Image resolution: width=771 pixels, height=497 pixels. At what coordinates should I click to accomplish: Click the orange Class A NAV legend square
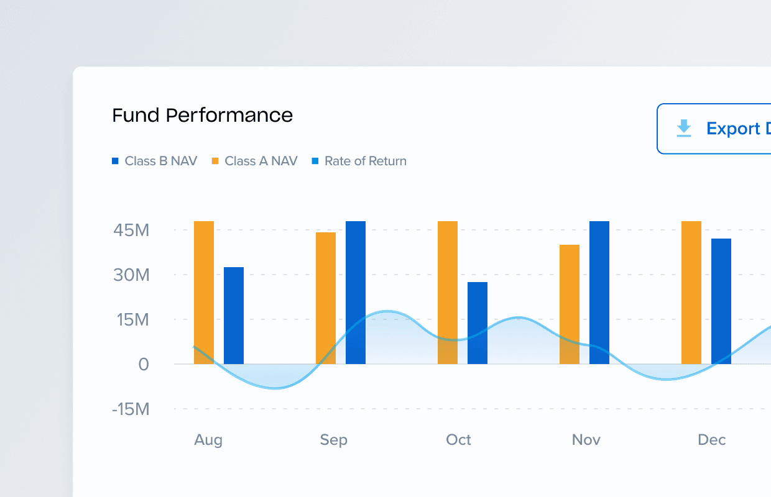pos(215,160)
